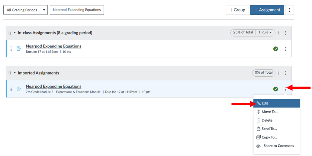Open top toolbar kebab options menu

pos(290,10)
